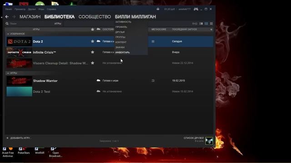
Task: Open Dota 2 metascore icon
Action: [x=153, y=41]
